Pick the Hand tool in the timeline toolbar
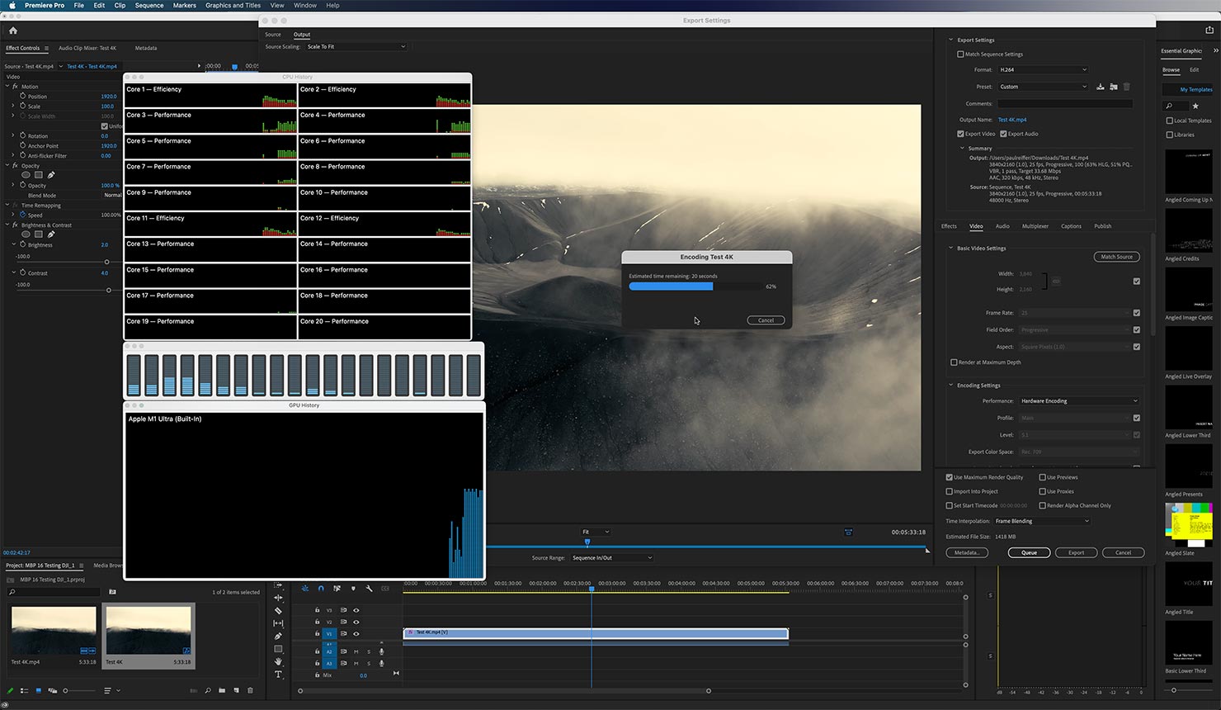 tap(278, 661)
